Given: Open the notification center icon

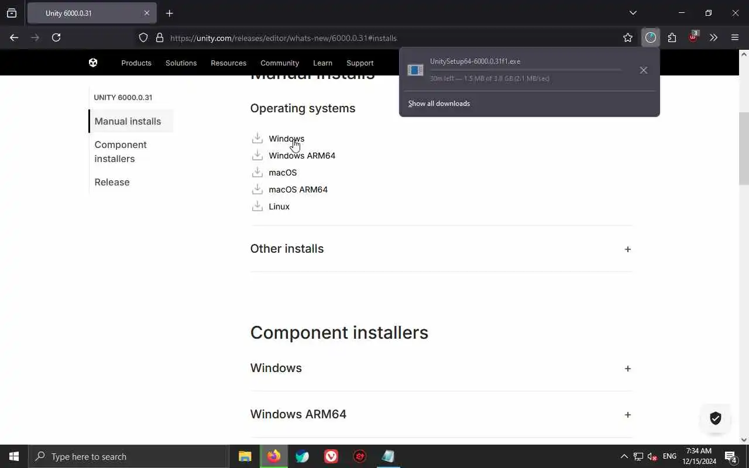Looking at the screenshot, I should tap(731, 456).
